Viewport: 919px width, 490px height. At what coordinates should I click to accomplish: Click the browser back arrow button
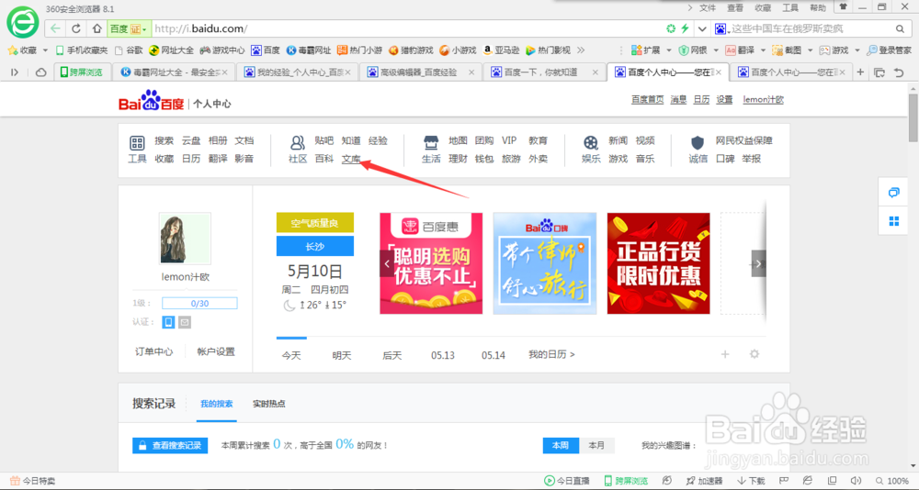pyautogui.click(x=55, y=28)
